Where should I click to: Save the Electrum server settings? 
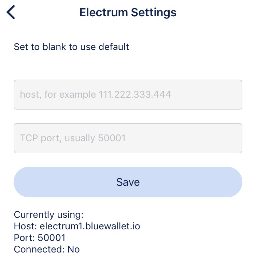pos(128,182)
